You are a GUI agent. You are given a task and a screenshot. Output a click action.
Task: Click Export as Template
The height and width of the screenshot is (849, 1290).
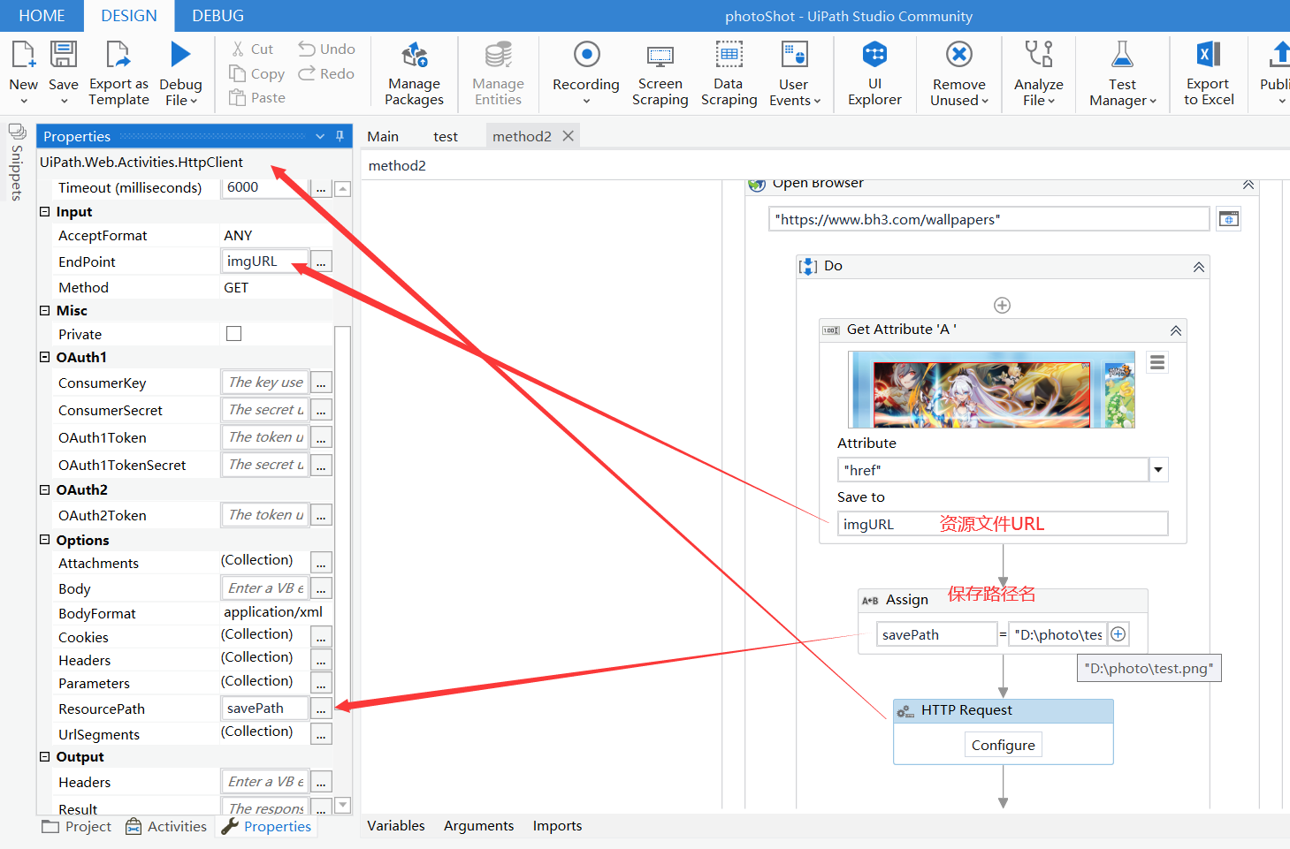[x=118, y=72]
